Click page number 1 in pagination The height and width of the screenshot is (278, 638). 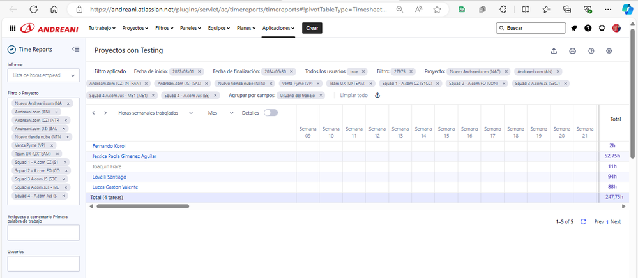click(x=607, y=222)
